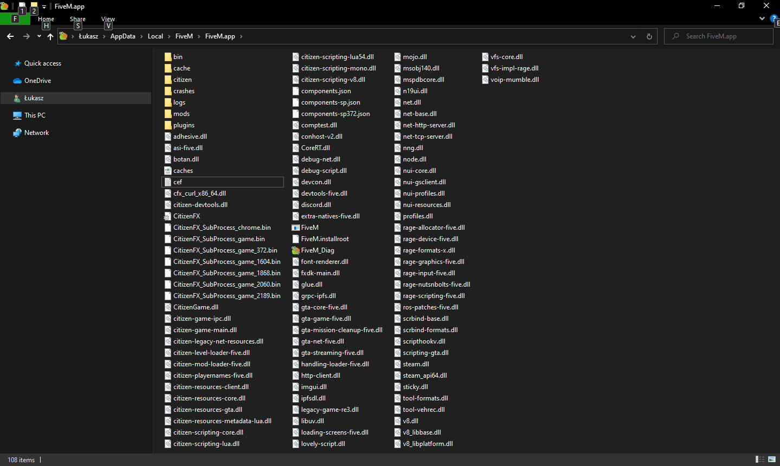Select Network icon in sidebar
Viewport: 780px width, 466px height.
point(18,133)
